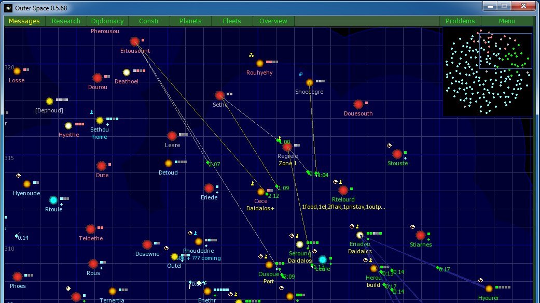Select the Ertousount red star

pyautogui.click(x=135, y=41)
